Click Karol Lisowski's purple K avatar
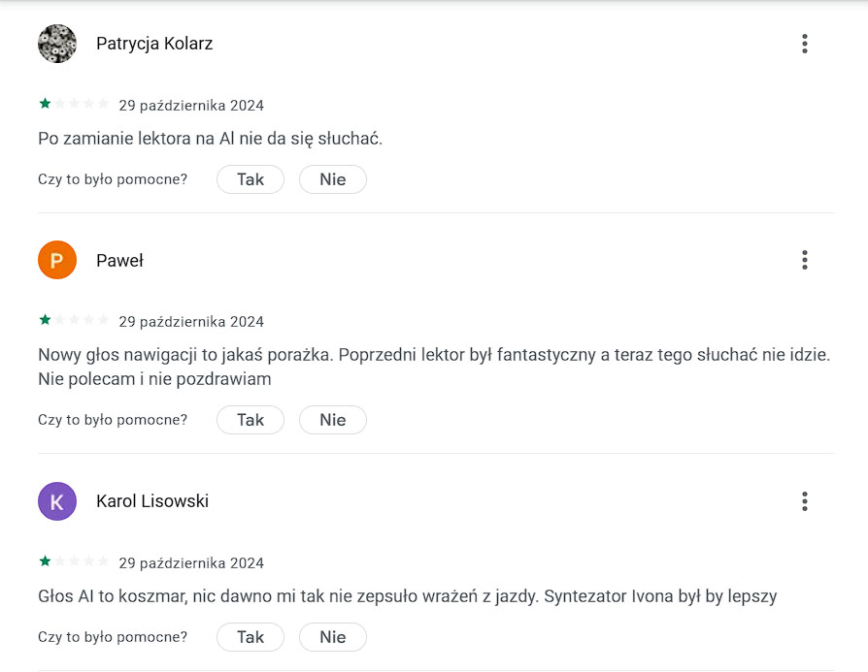868x672 pixels. [57, 501]
